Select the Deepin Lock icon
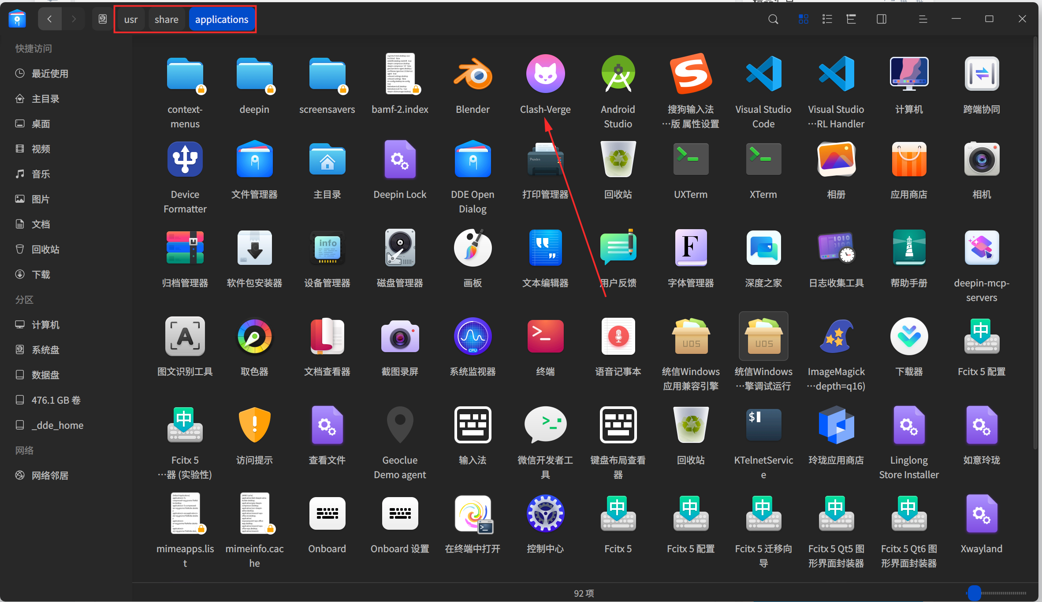Image resolution: width=1042 pixels, height=602 pixels. pyautogui.click(x=400, y=160)
